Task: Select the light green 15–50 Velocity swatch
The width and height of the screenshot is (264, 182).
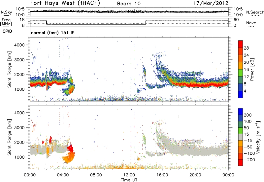Action: pyautogui.click(x=241, y=131)
